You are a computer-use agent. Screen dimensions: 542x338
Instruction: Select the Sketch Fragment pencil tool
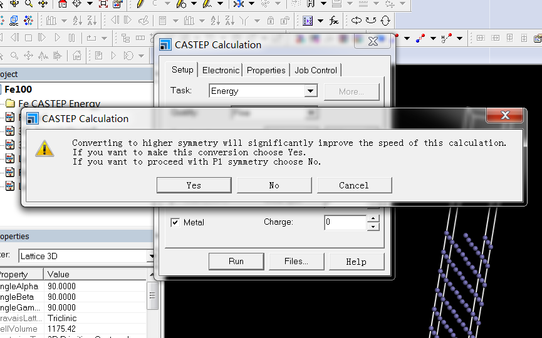(207, 4)
